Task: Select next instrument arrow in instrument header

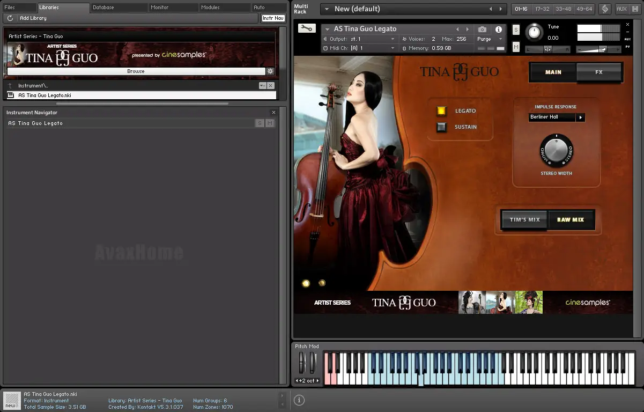Action: 467,30
